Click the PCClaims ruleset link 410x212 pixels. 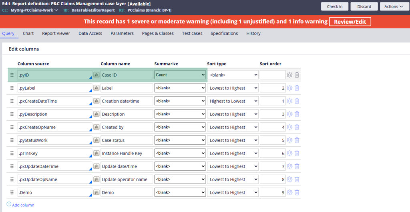150,10
